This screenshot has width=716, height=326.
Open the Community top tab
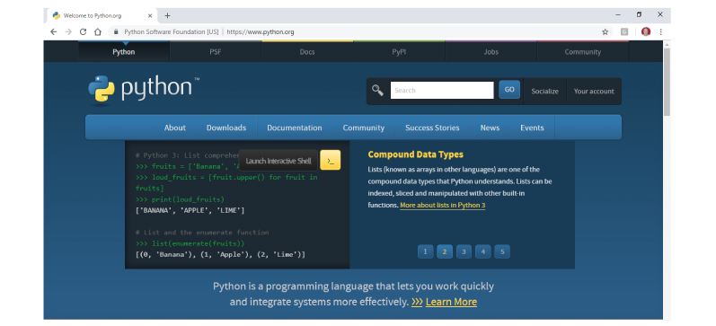pos(583,51)
